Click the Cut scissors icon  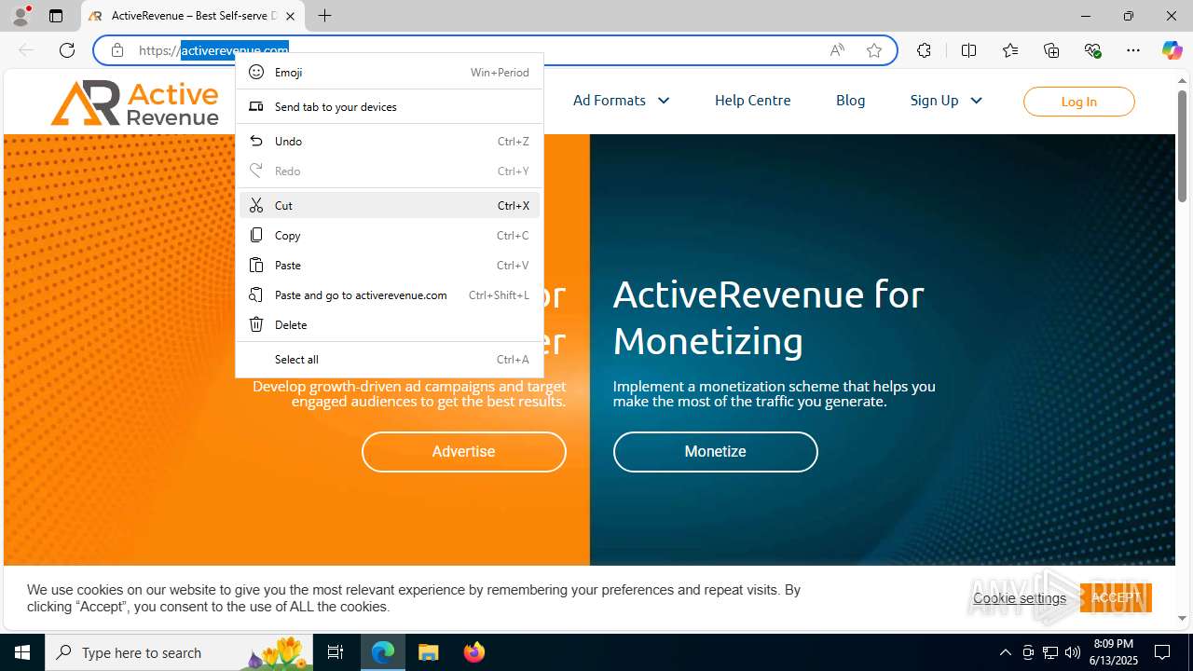pos(256,205)
